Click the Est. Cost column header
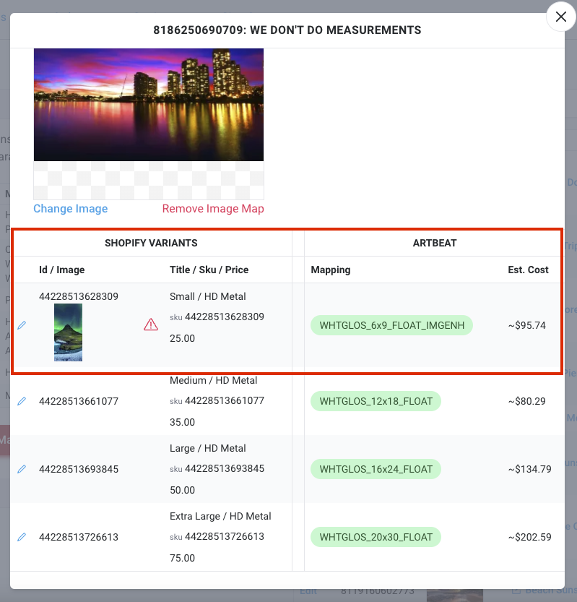 point(529,270)
